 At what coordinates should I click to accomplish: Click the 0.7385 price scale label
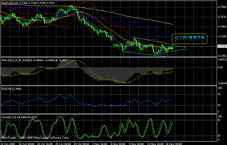click(222, 36)
